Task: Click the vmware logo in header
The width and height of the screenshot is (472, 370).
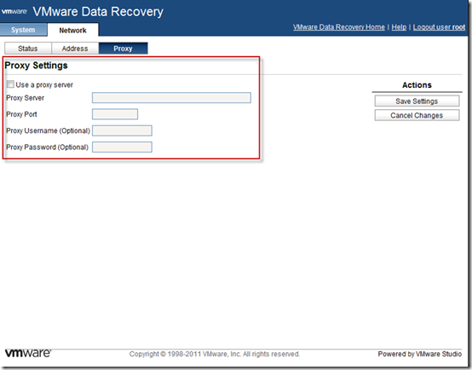Action: click(14, 11)
